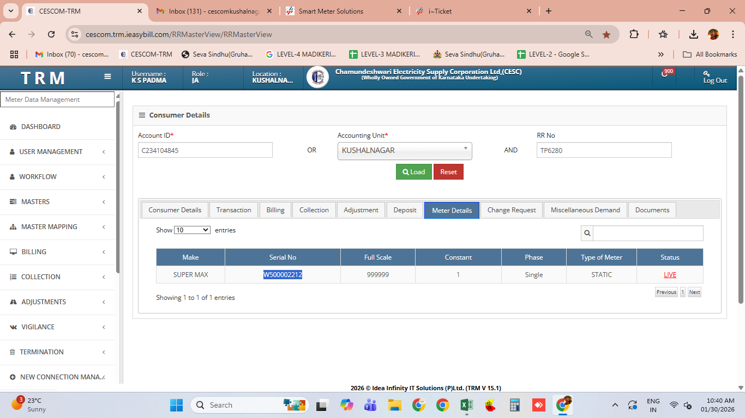Open the Apps grid in bookmarks bar
This screenshot has width=745, height=418.
pyautogui.click(x=14, y=54)
